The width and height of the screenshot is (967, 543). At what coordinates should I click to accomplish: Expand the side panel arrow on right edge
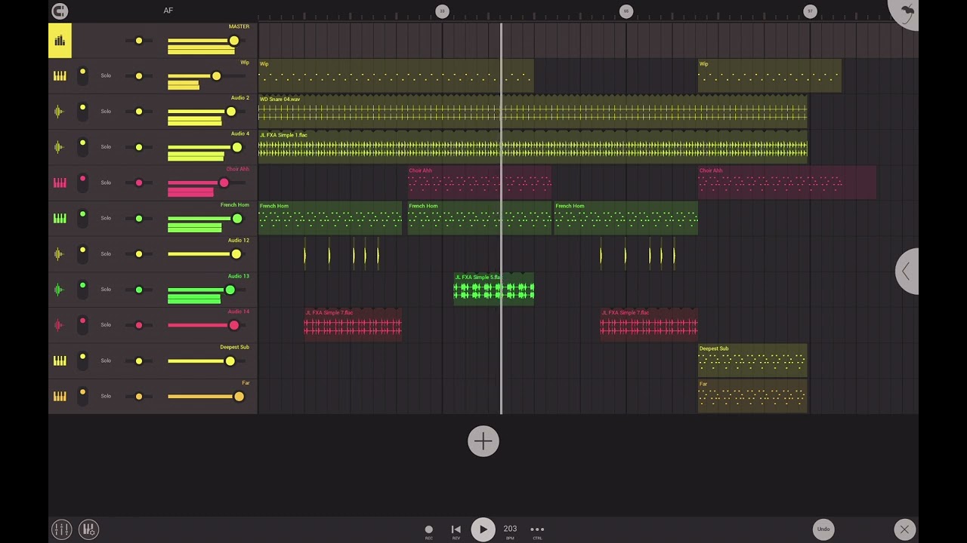pyautogui.click(x=907, y=271)
